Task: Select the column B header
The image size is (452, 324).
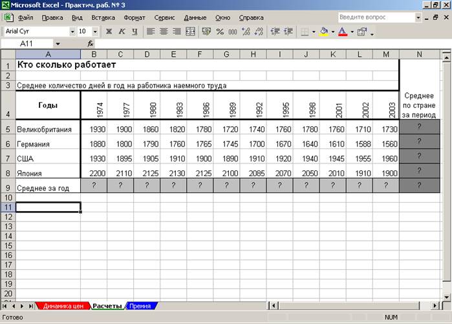Action: pos(94,54)
